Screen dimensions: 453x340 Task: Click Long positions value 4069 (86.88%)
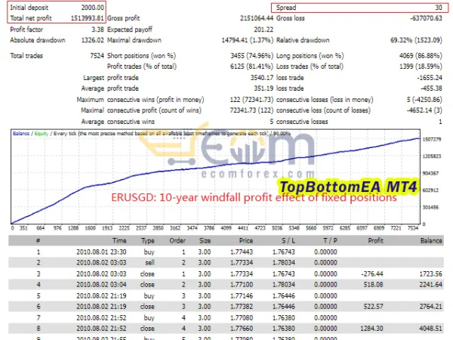421,55
